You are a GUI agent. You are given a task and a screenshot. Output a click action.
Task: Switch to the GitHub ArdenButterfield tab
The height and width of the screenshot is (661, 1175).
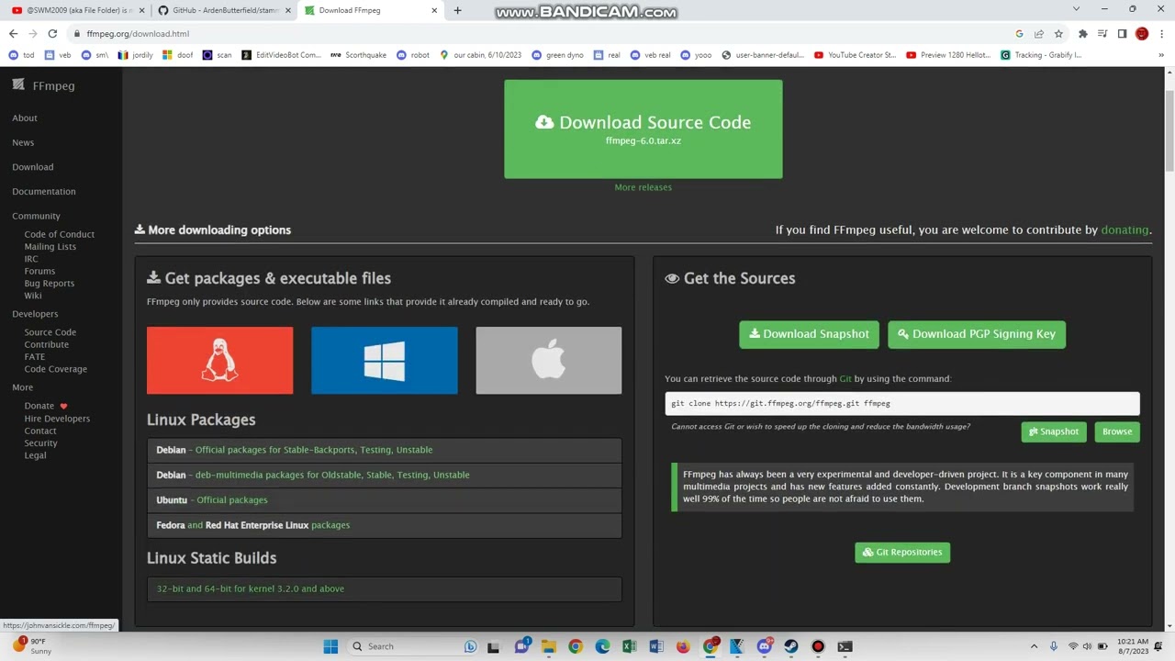click(x=224, y=10)
